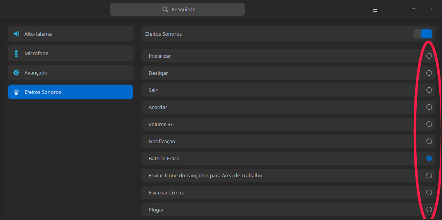Select the Efeitos Sonoros sidebar item
The width and height of the screenshot is (442, 220).
[x=71, y=92]
